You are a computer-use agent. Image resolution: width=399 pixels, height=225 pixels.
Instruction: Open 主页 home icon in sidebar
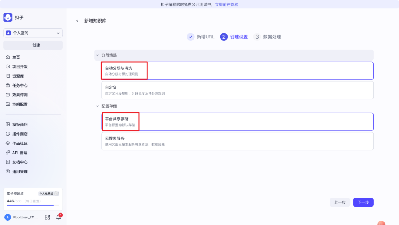(x=8, y=57)
